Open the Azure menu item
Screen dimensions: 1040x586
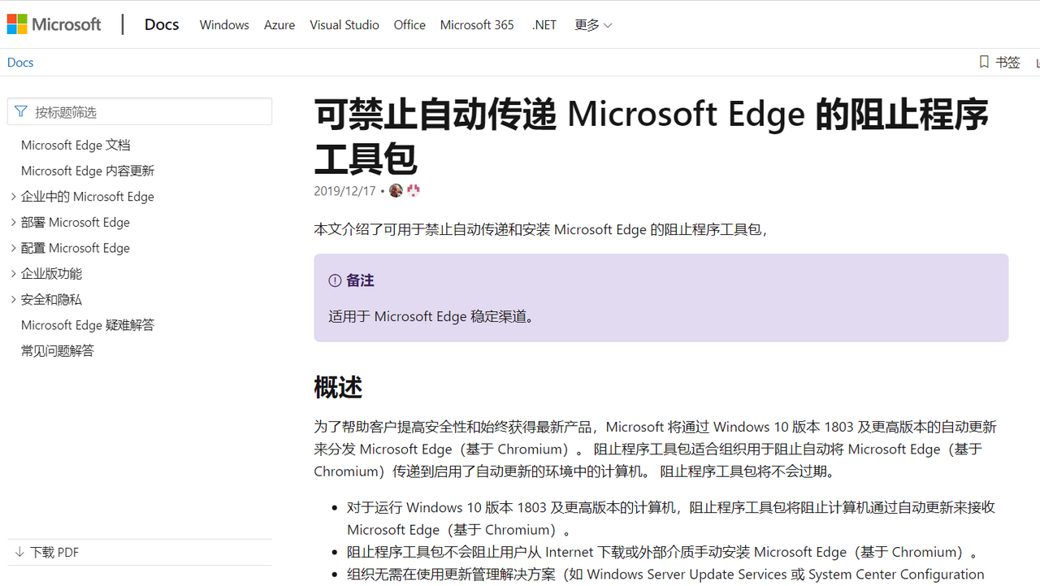tap(279, 24)
